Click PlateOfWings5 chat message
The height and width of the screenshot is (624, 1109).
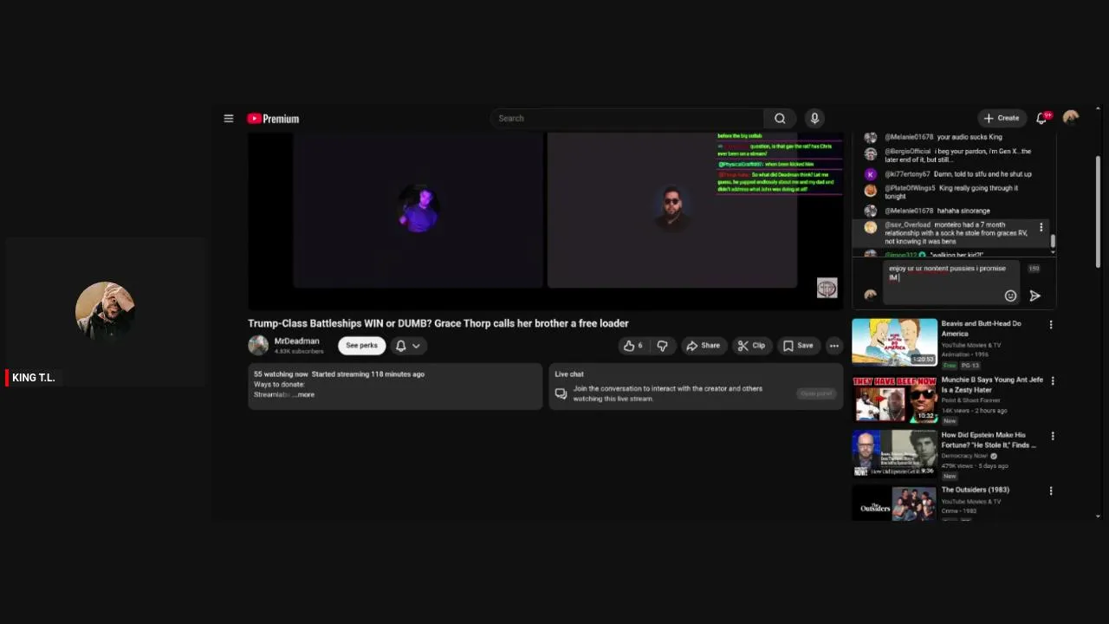951,192
